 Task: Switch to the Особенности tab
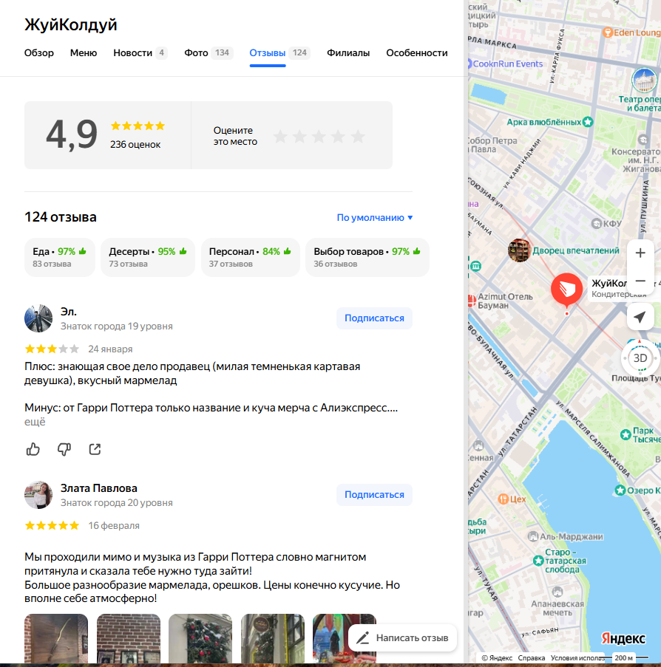tap(417, 52)
